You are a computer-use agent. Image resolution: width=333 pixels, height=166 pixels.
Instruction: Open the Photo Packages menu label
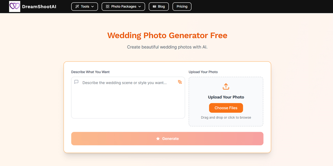[x=124, y=7]
